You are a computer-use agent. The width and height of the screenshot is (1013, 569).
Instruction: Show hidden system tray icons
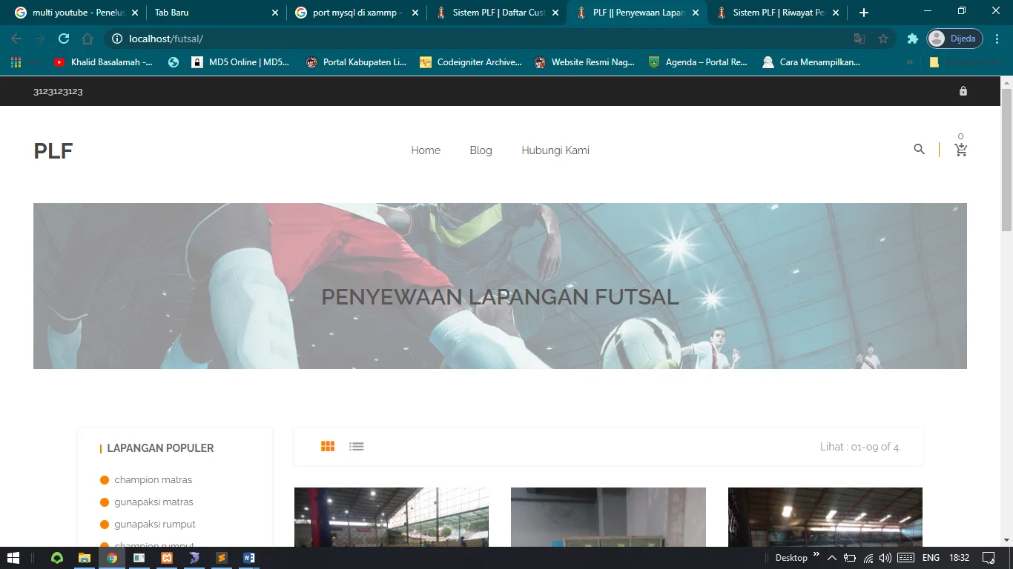coord(832,558)
